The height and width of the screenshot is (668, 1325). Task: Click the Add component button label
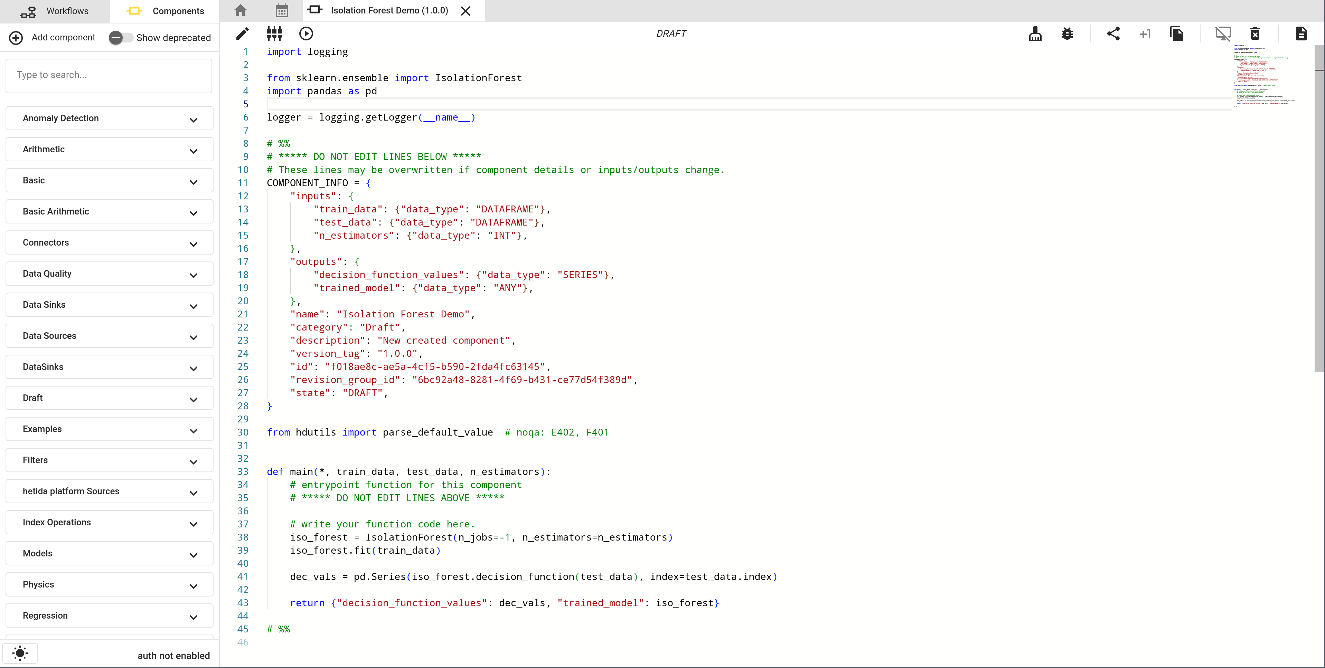click(x=63, y=38)
